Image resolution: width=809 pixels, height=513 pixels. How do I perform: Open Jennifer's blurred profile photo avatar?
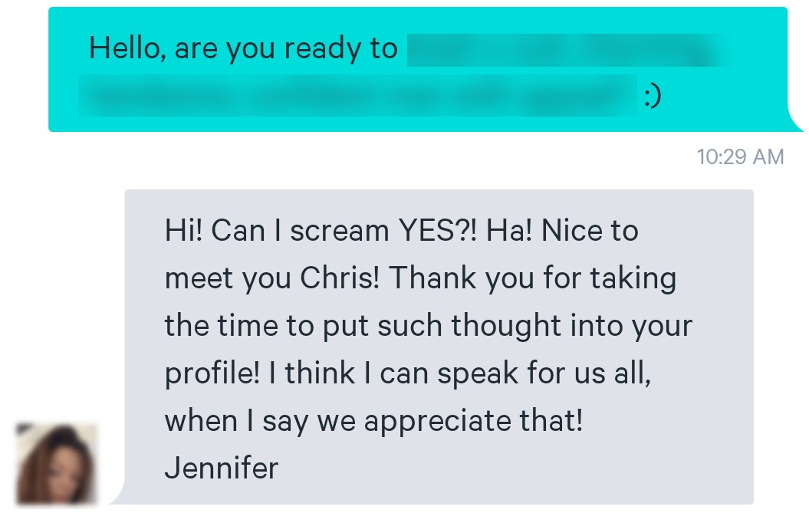57,463
